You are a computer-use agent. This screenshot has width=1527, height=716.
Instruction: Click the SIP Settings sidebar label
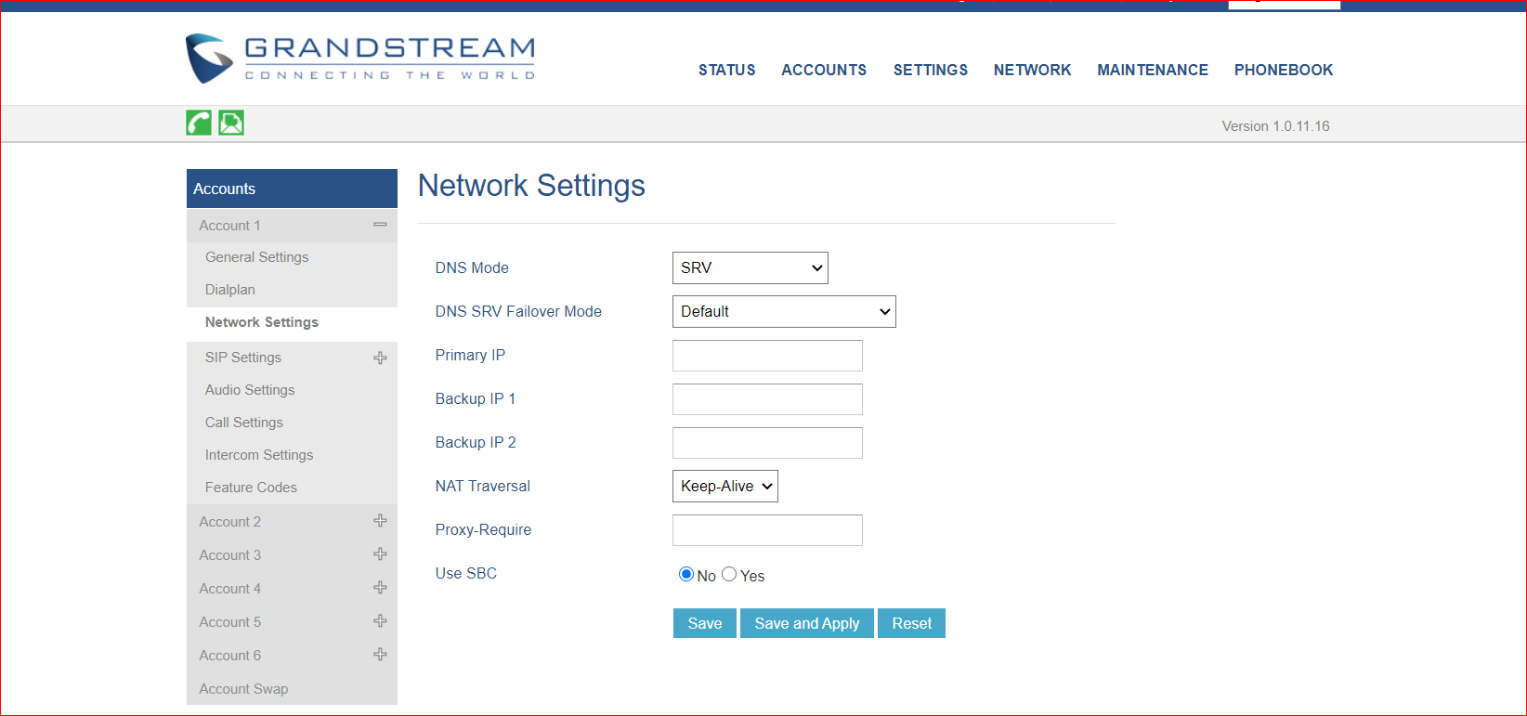click(x=243, y=358)
